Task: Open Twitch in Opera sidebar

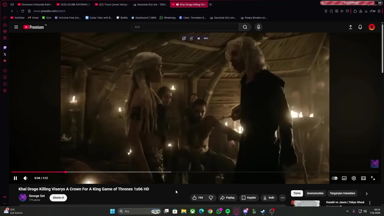Action: 5,48
